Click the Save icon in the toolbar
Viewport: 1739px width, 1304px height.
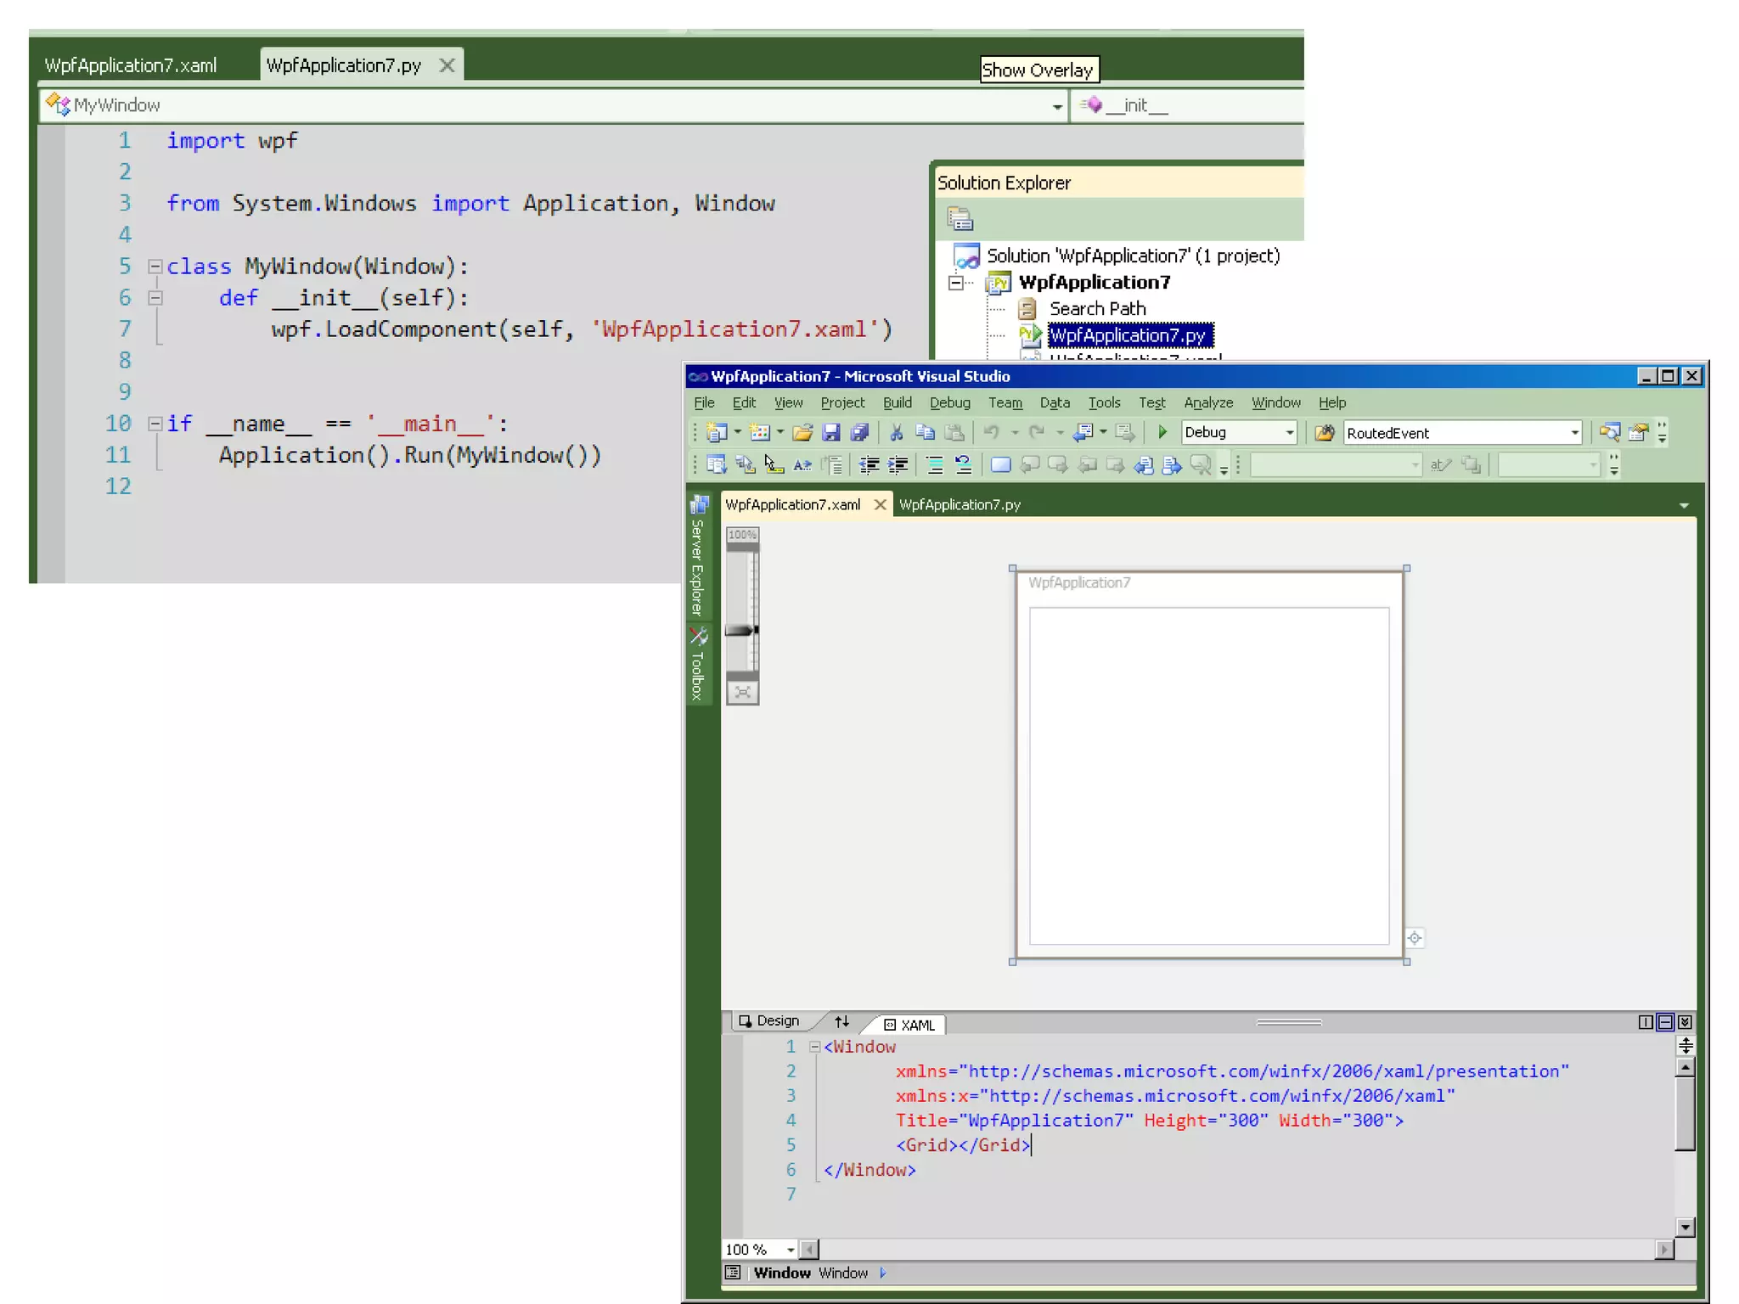tap(830, 433)
